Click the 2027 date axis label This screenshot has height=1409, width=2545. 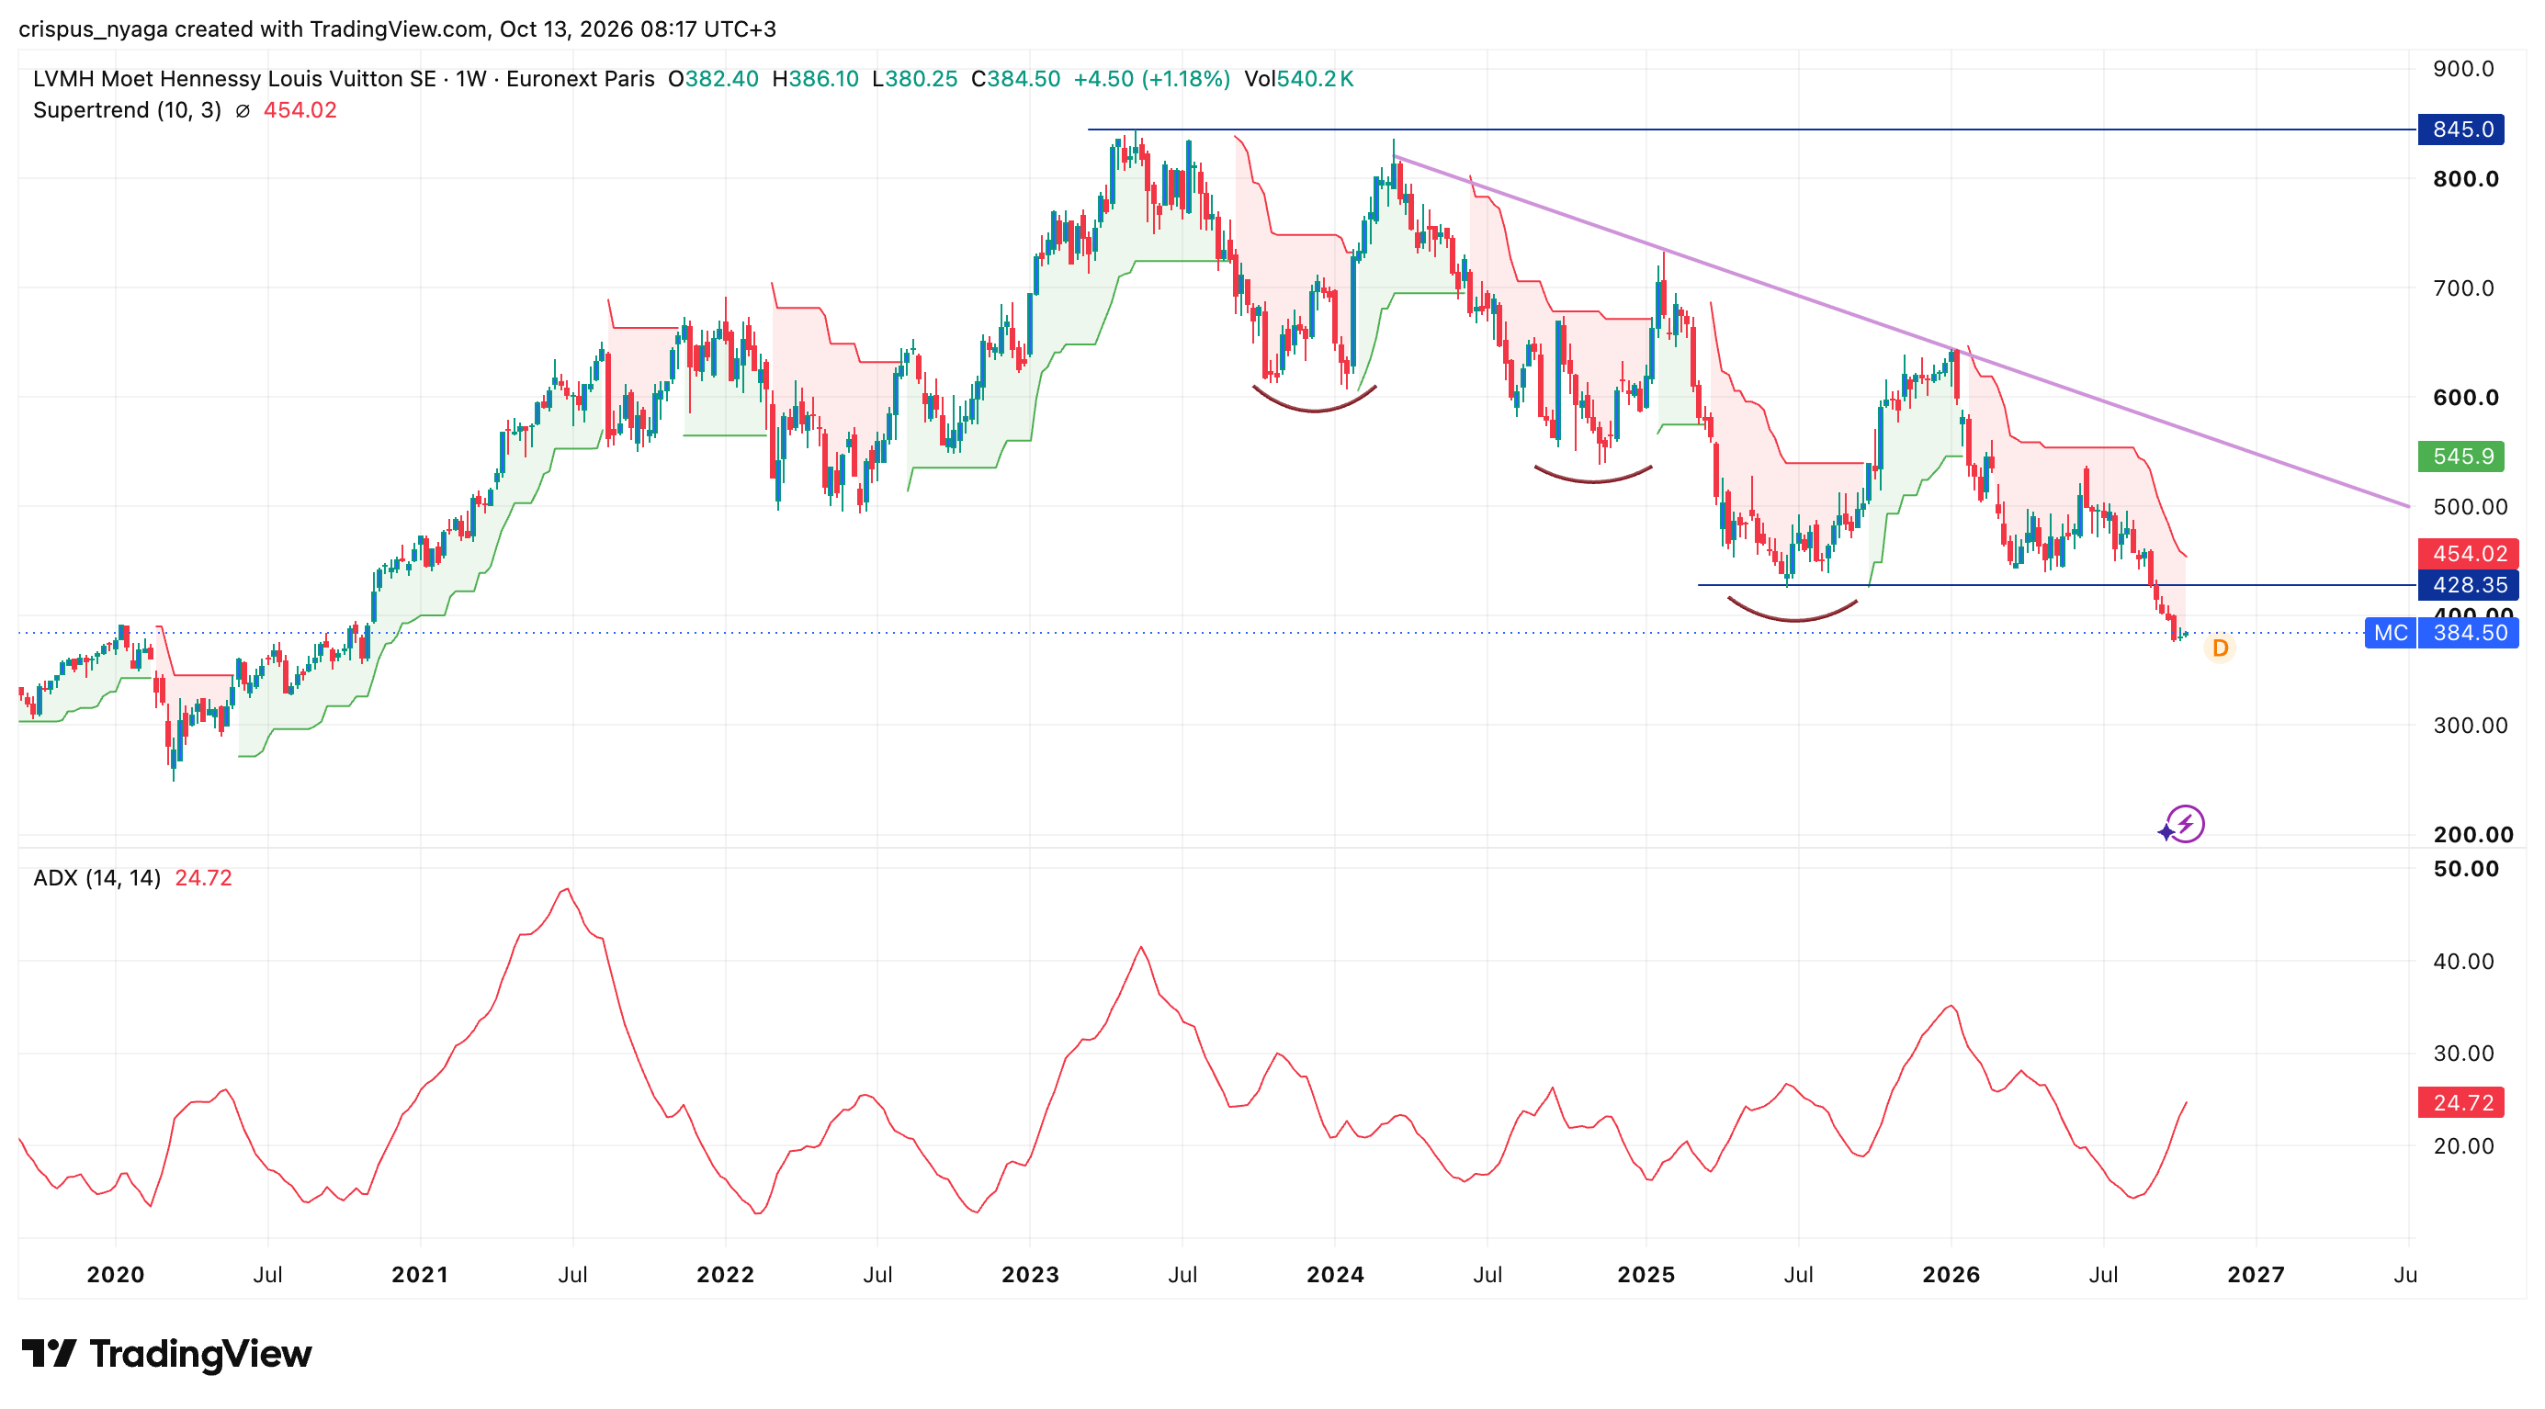pyautogui.click(x=2256, y=1275)
